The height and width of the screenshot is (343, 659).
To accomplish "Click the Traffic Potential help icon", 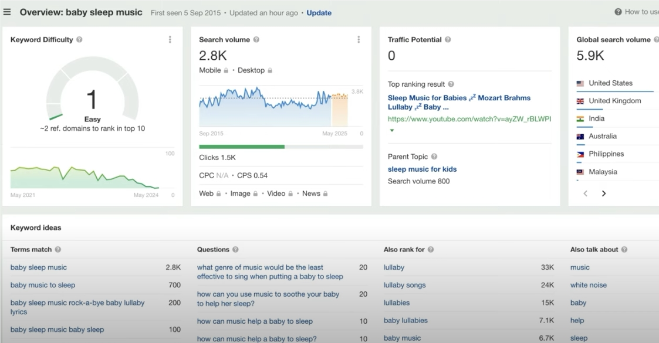I will coord(448,40).
